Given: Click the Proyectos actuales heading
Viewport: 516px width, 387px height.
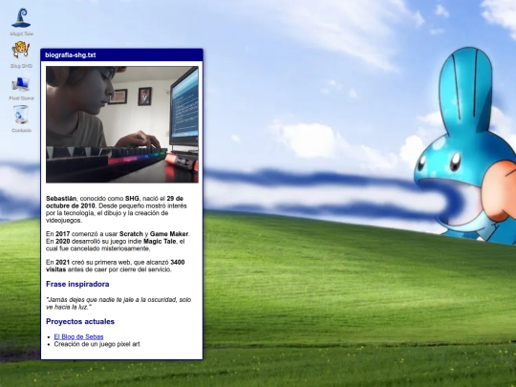Looking at the screenshot, I should click(80, 321).
